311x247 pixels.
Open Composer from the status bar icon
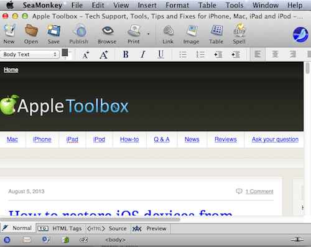tap(46, 240)
